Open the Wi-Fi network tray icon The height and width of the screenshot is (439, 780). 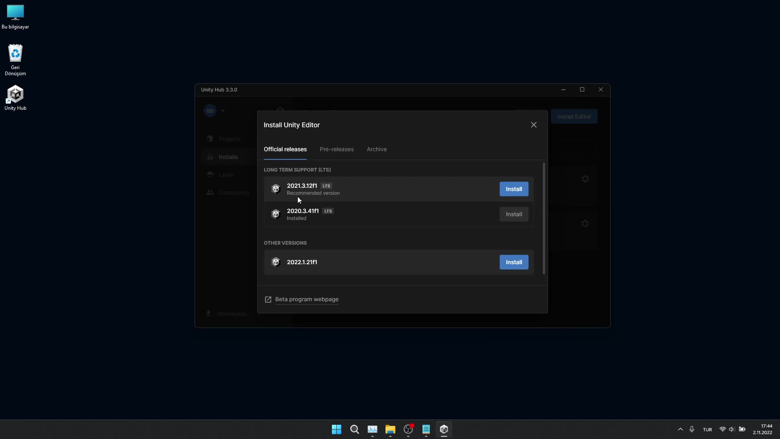point(722,429)
